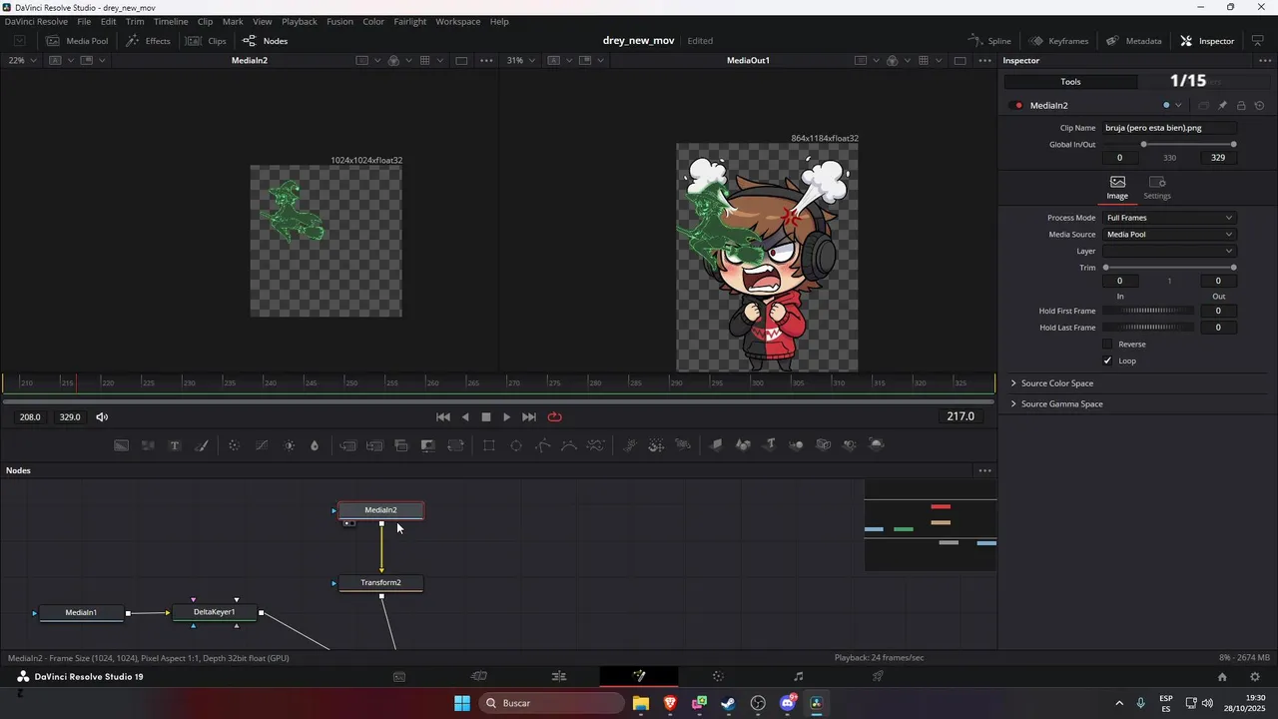Open the Fusion menu
The width and height of the screenshot is (1278, 719).
coord(339,21)
